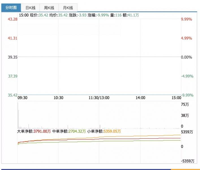Click the 0.00% right axis label
This screenshot has width=200, height=170.
(187, 57)
